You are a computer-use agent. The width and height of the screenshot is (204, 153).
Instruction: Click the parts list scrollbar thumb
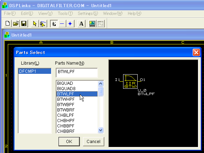[x=100, y=91]
